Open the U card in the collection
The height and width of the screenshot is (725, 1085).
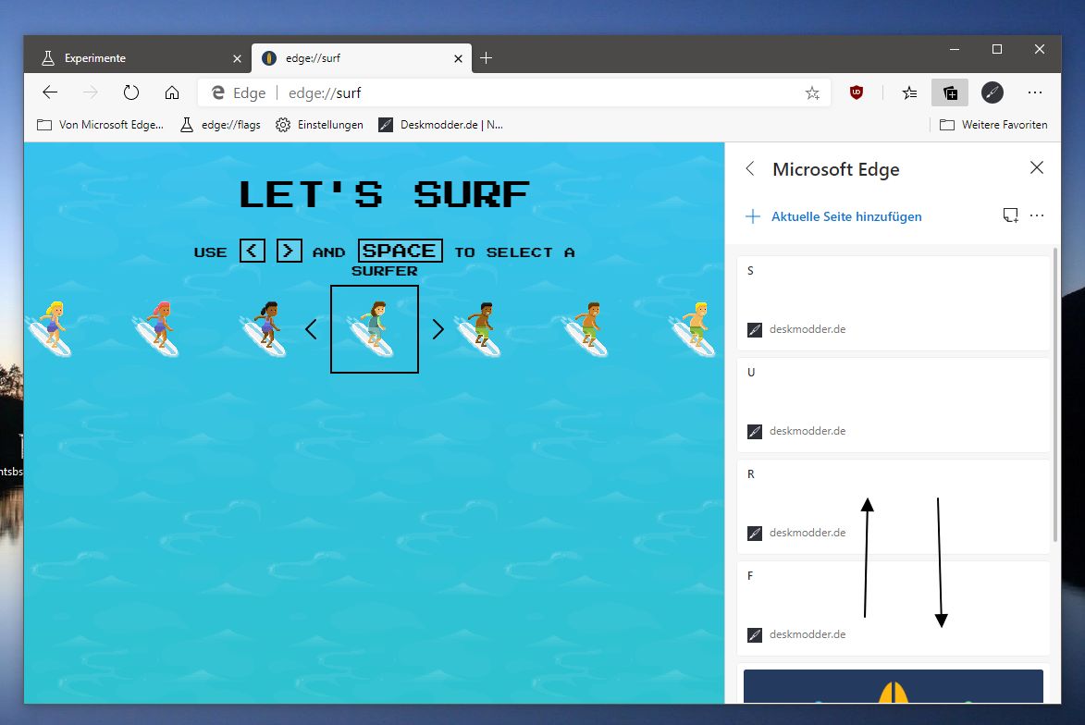894,405
